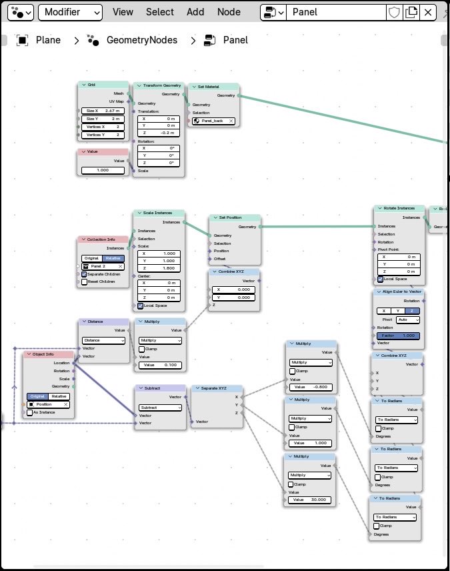Open the Node menu
Viewport: 450px width, 571px height.
pyautogui.click(x=229, y=13)
